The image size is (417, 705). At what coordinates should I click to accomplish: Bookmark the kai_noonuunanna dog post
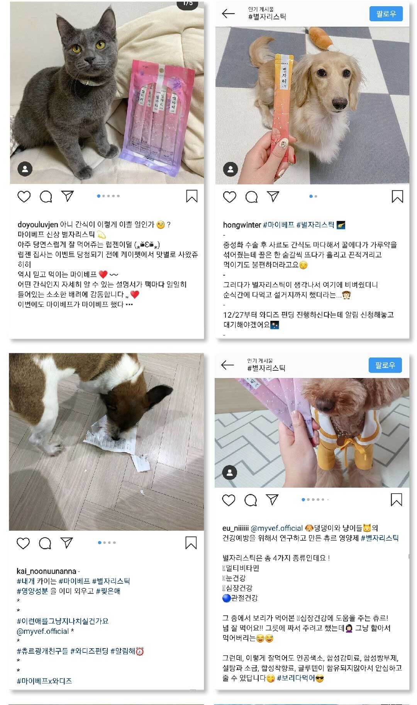click(191, 543)
